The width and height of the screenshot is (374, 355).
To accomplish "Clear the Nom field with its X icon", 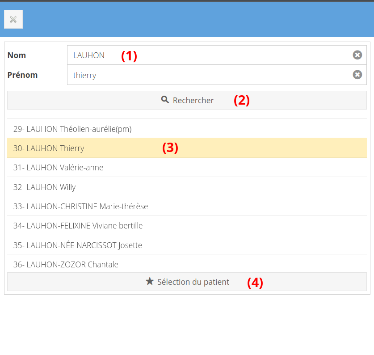I will pyautogui.click(x=357, y=55).
